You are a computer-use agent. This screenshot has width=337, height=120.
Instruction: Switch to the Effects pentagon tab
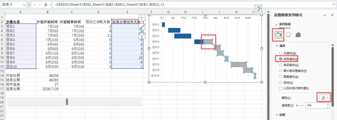click(288, 35)
